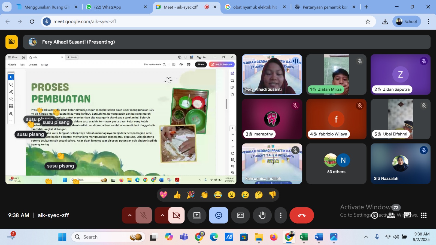Show the people list with 72 participants
The width and height of the screenshot is (436, 245).
tap(391, 215)
